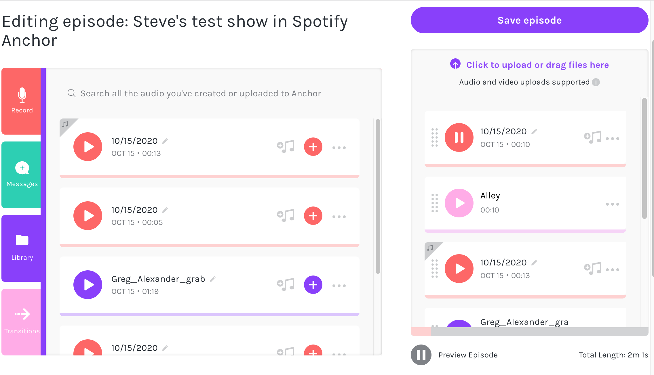Edit the Greg_Alexander_grab title pencil
Image resolution: width=654 pixels, height=375 pixels.
point(213,279)
